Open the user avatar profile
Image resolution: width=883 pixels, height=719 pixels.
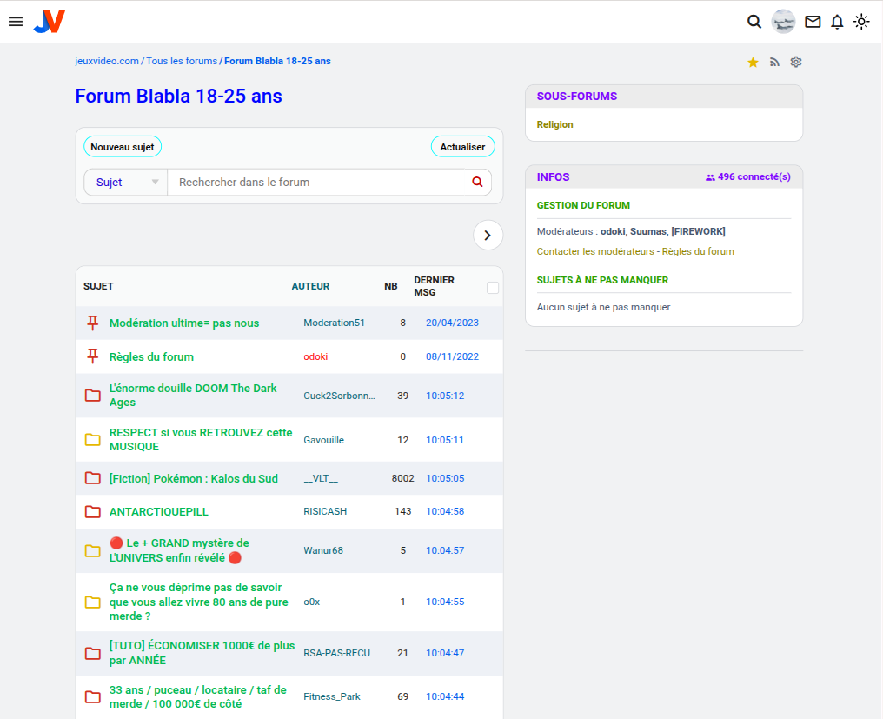[783, 22]
